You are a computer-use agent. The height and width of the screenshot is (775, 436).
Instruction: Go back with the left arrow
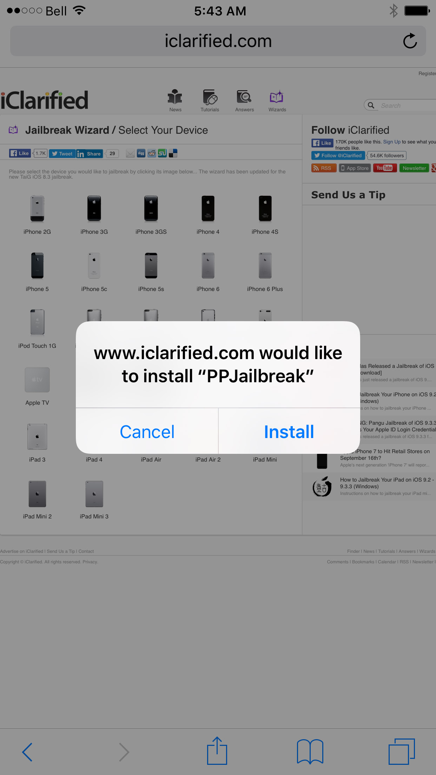coord(27,752)
